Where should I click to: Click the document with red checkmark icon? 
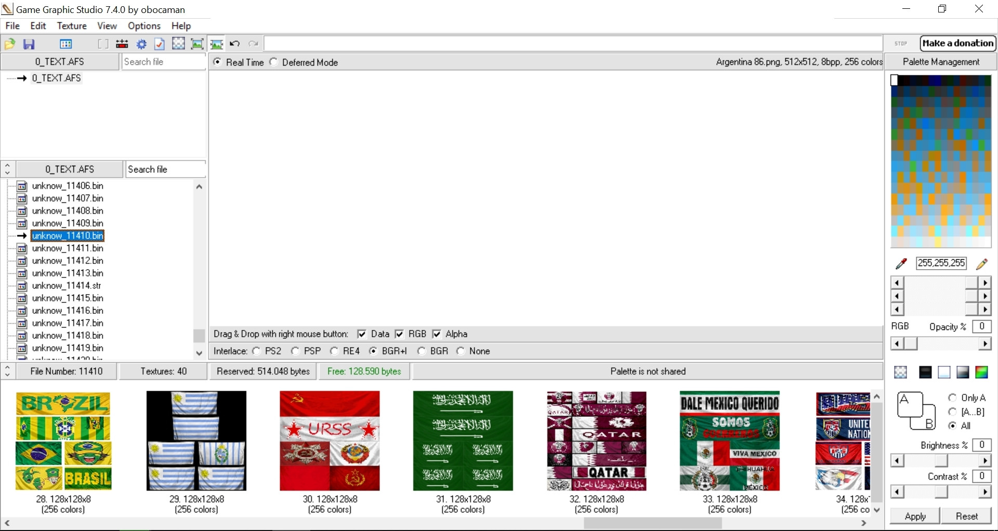160,44
